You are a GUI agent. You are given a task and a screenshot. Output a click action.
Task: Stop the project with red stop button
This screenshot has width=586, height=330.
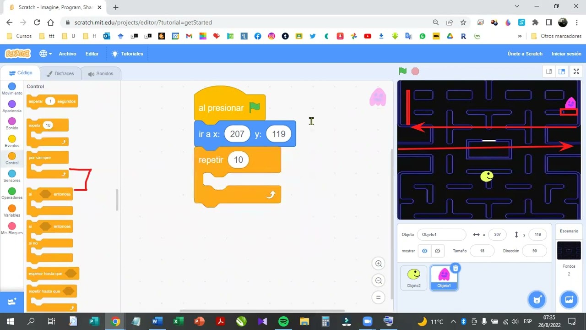click(415, 71)
